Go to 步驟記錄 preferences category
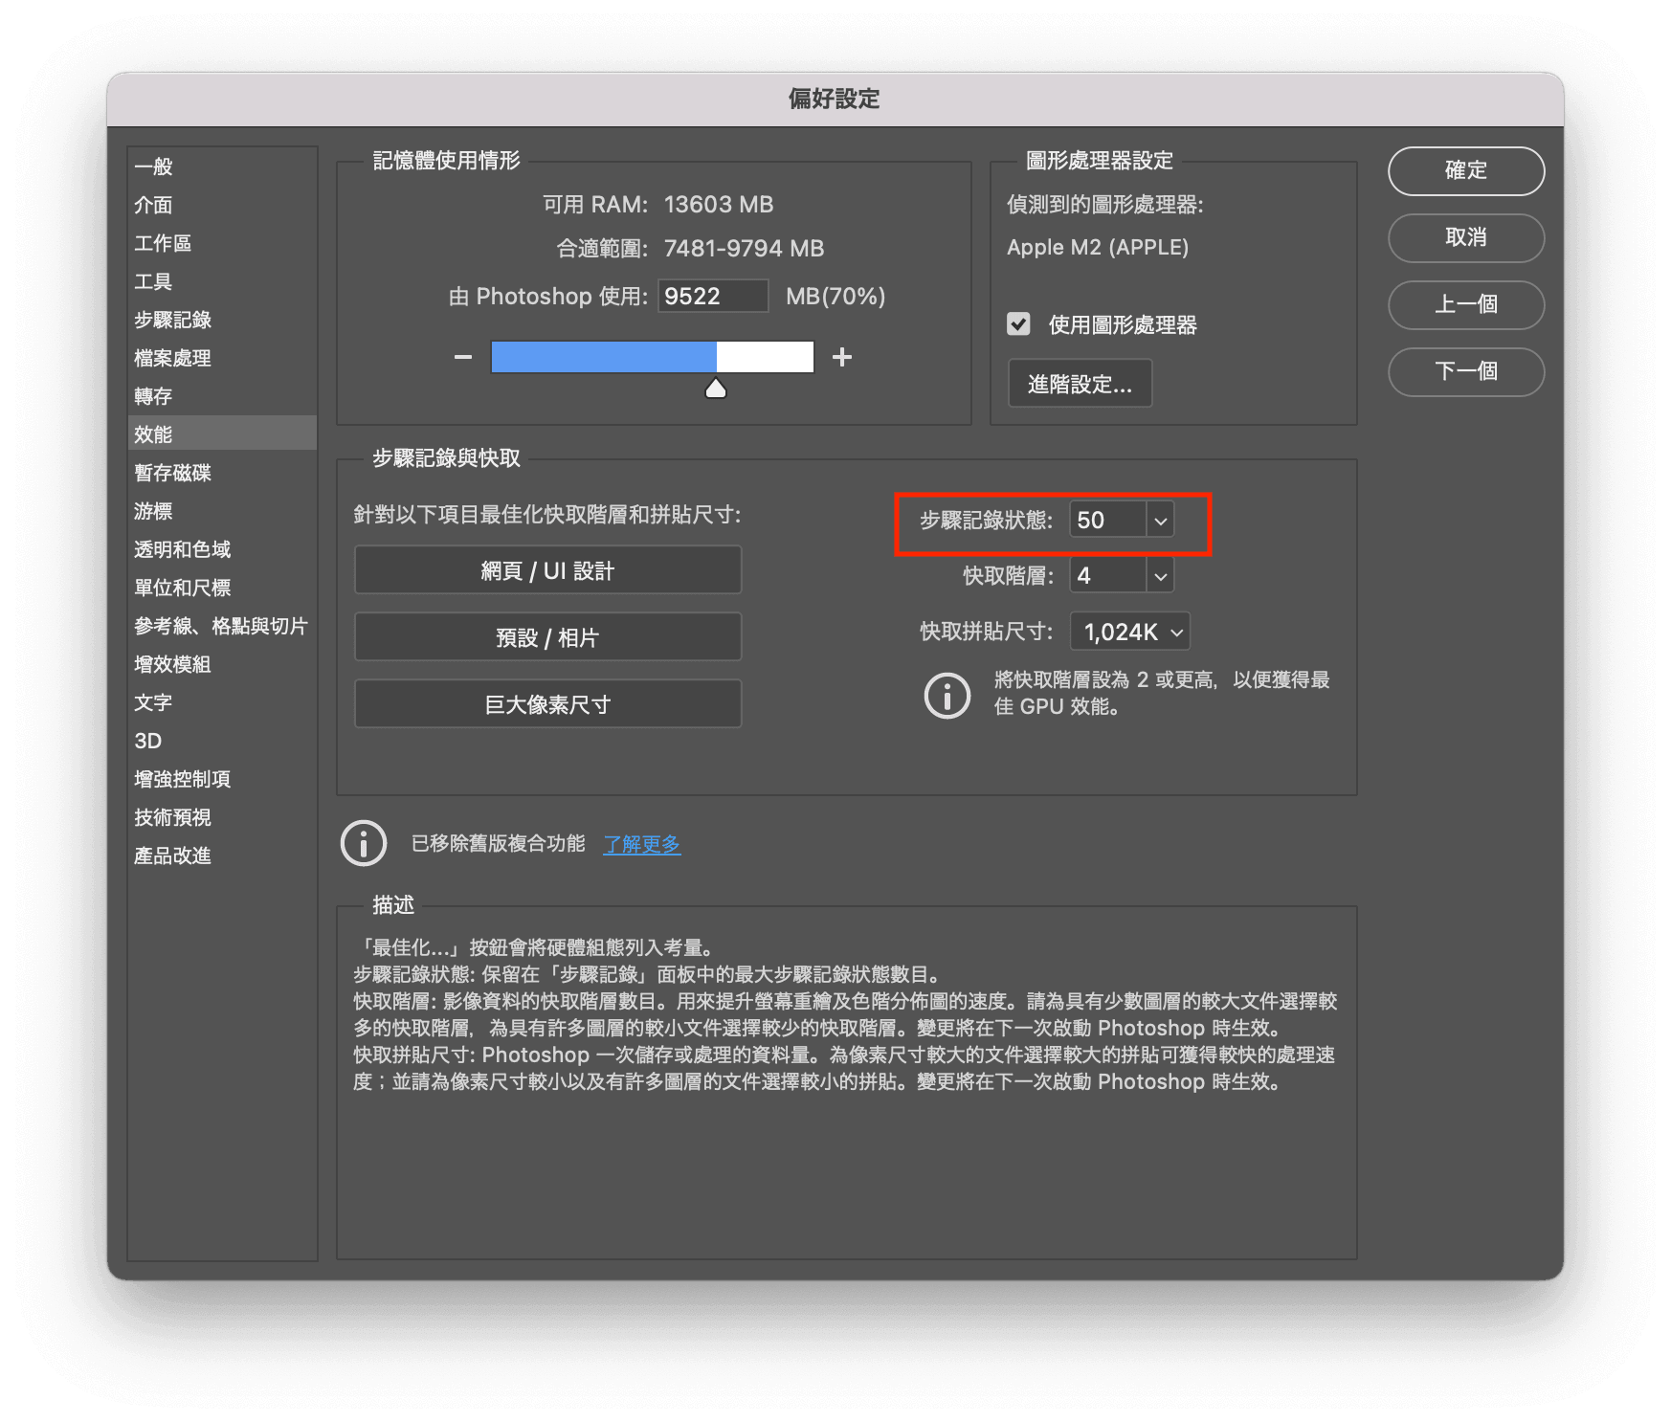This screenshot has width=1671, height=1422. [x=222, y=320]
